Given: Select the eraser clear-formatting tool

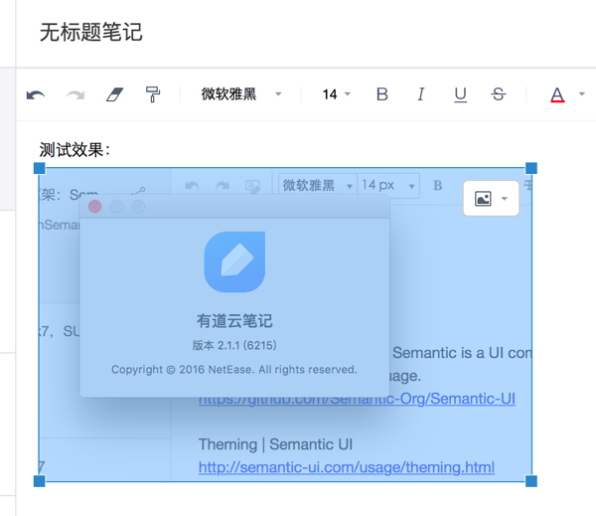Looking at the screenshot, I should (x=115, y=94).
